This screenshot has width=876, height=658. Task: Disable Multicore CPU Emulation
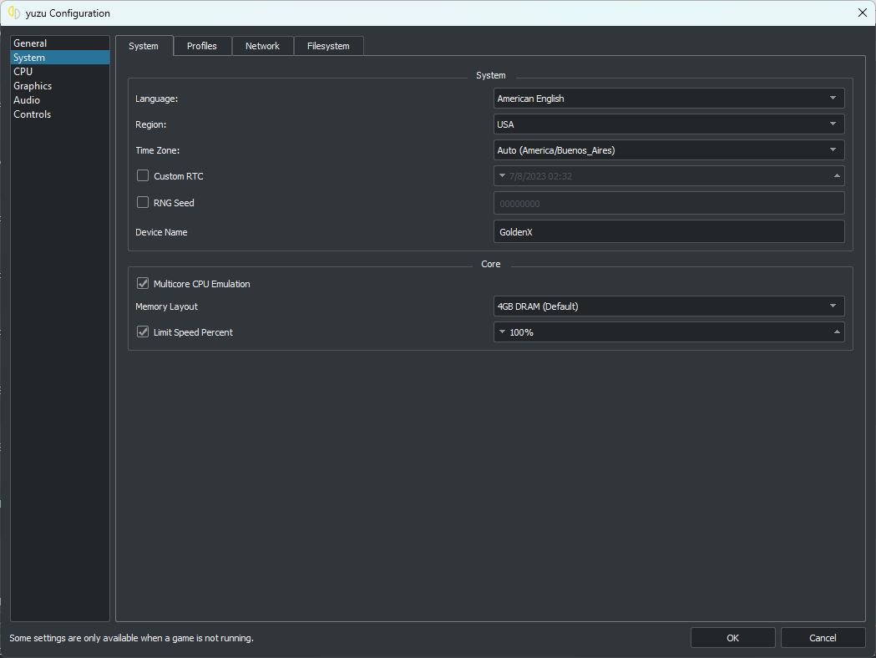(x=143, y=284)
